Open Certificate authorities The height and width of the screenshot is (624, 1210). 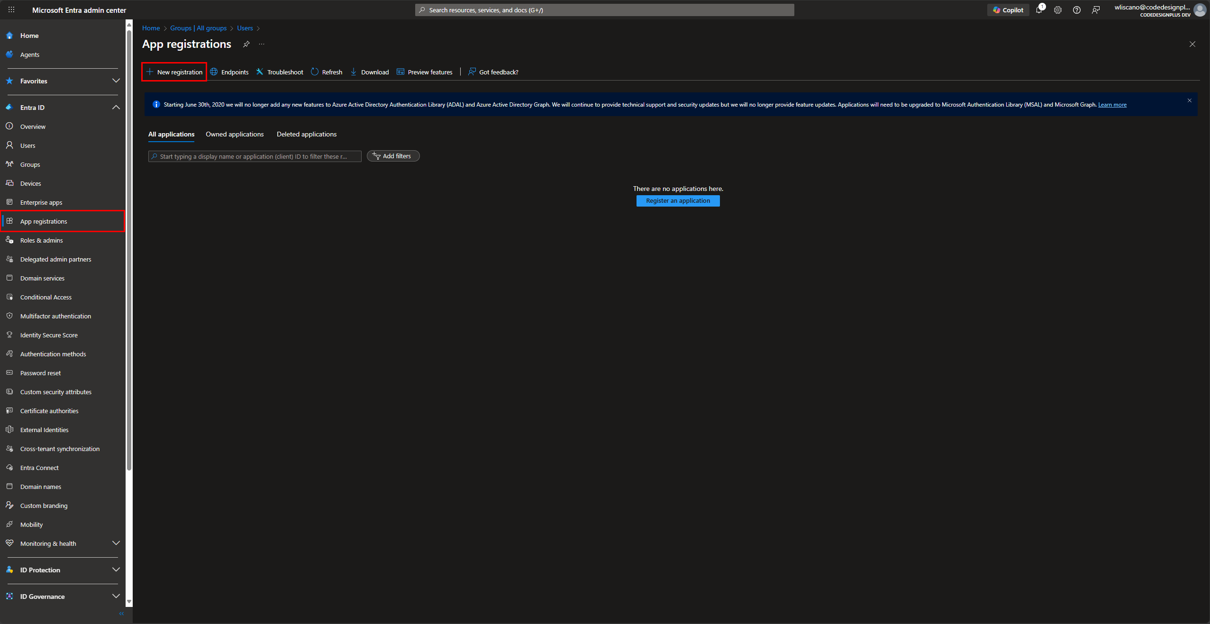point(63,411)
